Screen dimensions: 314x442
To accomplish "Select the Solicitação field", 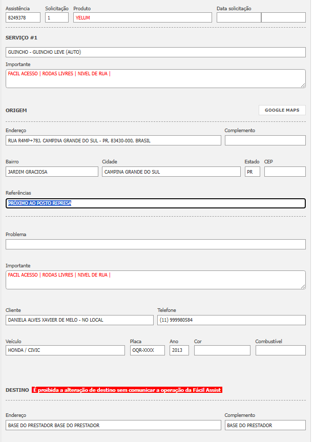I will pyautogui.click(x=57, y=17).
